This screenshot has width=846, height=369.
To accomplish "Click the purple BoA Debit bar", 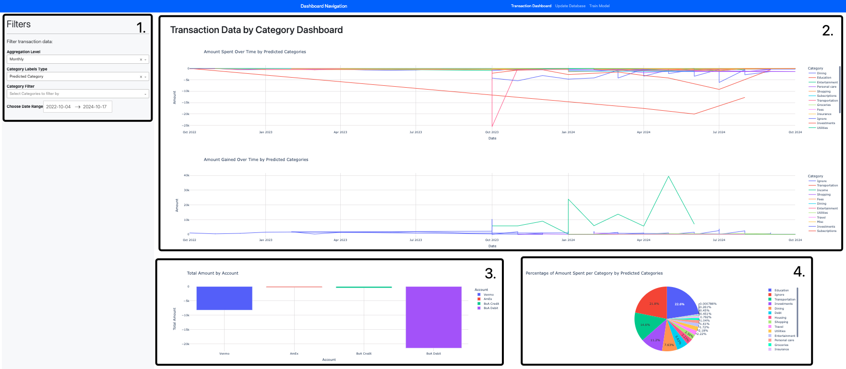I will (433, 317).
